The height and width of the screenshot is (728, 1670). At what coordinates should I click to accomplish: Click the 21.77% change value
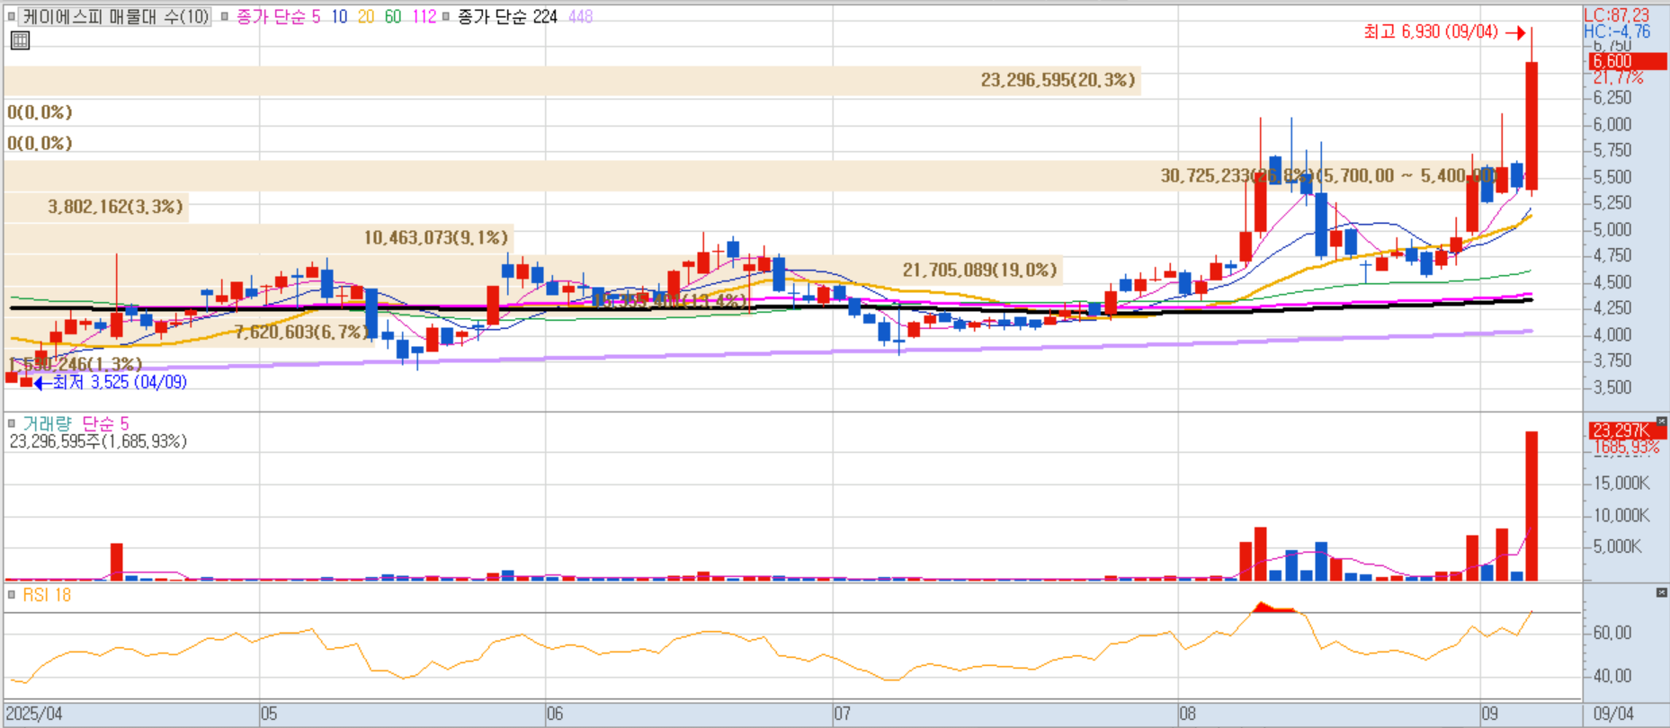1617,78
